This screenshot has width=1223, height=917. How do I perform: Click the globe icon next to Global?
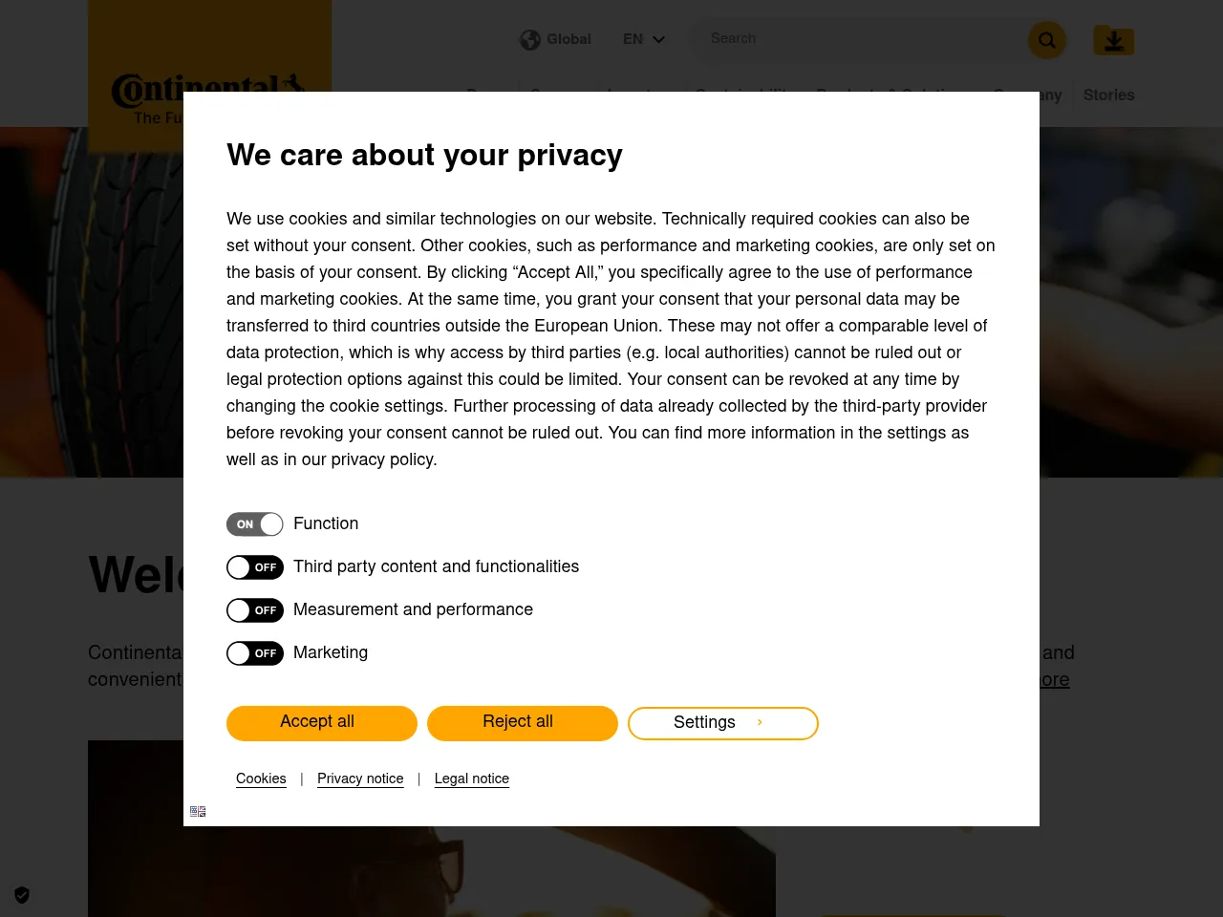coord(530,39)
